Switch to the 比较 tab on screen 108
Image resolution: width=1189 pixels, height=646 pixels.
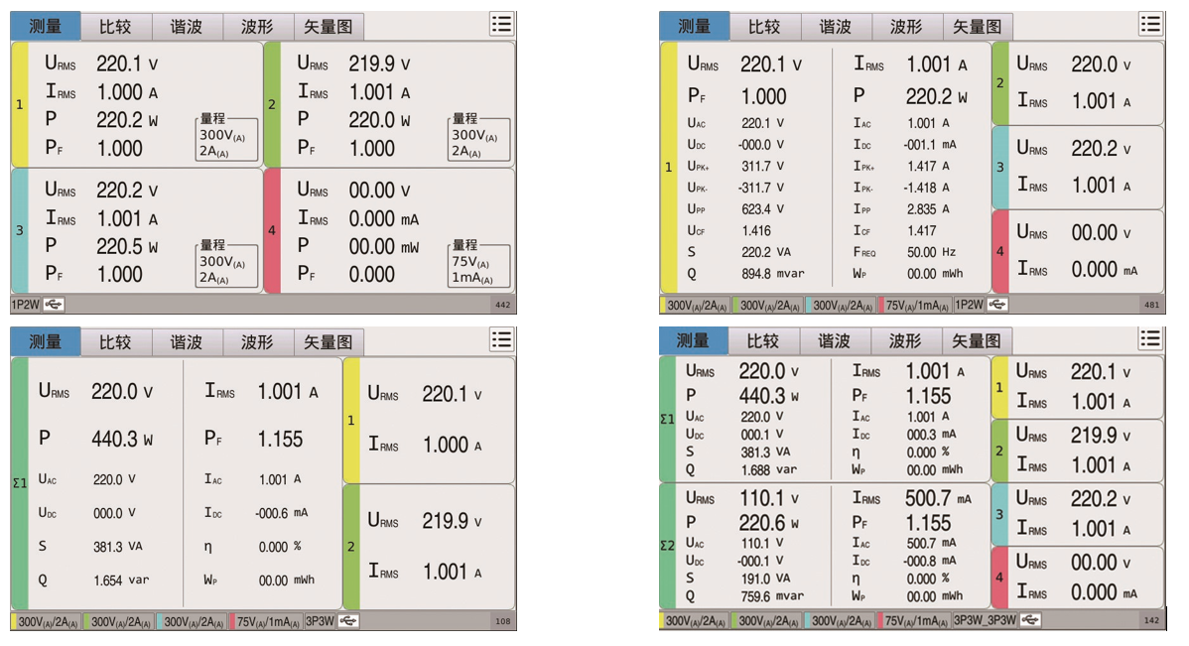(x=115, y=342)
